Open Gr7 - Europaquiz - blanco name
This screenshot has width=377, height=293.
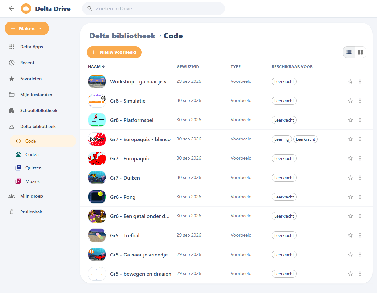tap(140, 139)
